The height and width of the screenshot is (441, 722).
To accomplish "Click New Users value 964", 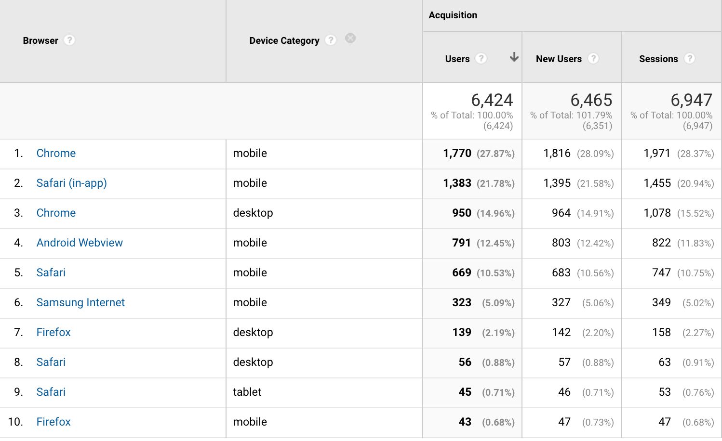I will [561, 213].
